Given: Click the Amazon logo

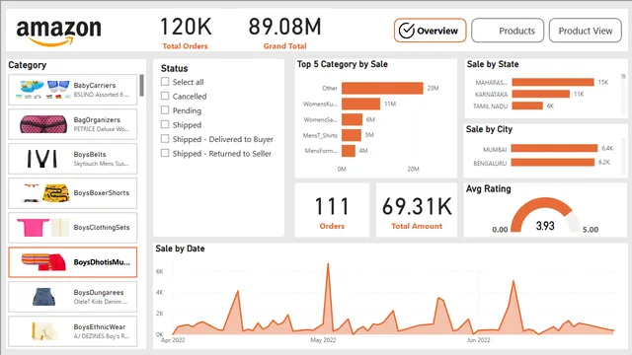Looking at the screenshot, I should click(x=58, y=33).
